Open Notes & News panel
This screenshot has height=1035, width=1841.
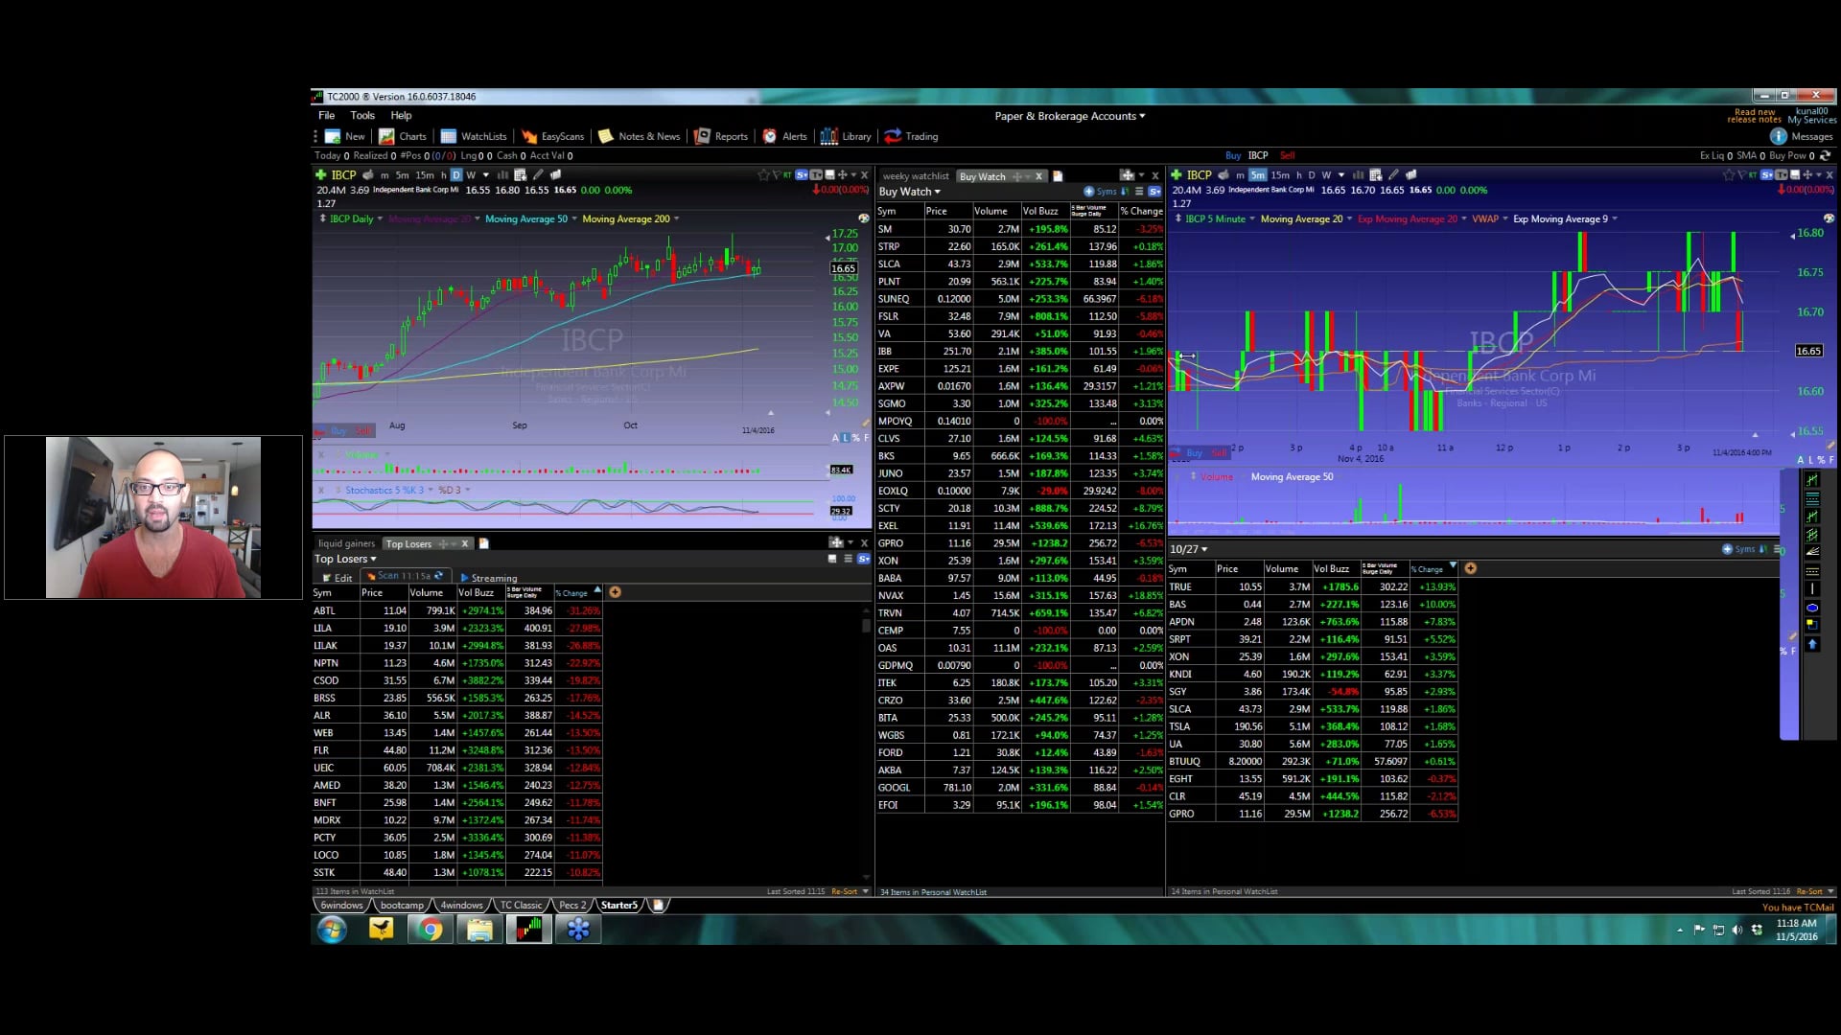[x=639, y=136]
